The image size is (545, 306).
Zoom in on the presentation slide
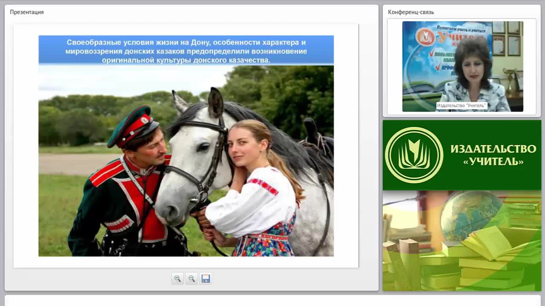pos(178,279)
